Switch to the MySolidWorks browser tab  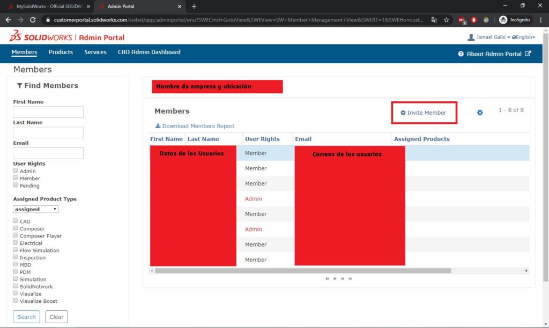tap(49, 6)
